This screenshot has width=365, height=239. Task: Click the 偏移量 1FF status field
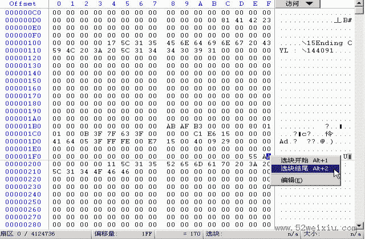[x=123, y=234]
